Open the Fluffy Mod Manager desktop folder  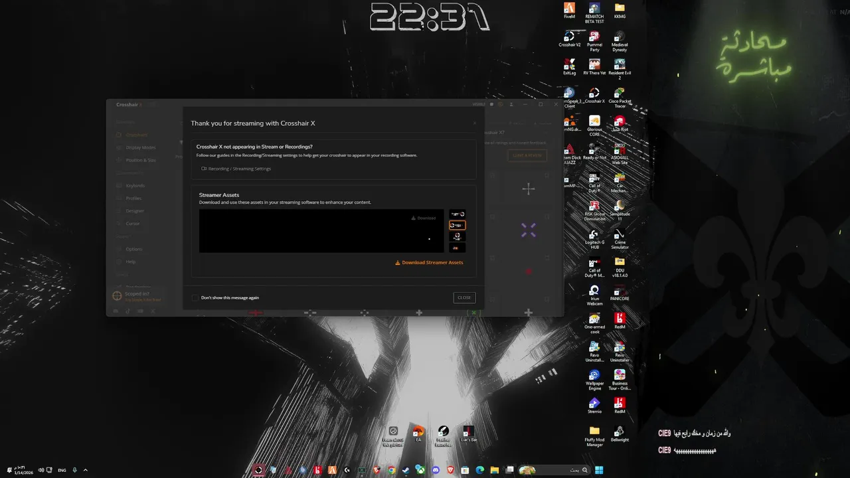click(594, 436)
